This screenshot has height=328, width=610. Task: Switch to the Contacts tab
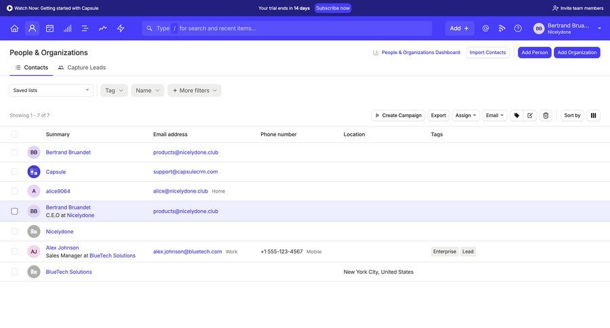point(31,68)
